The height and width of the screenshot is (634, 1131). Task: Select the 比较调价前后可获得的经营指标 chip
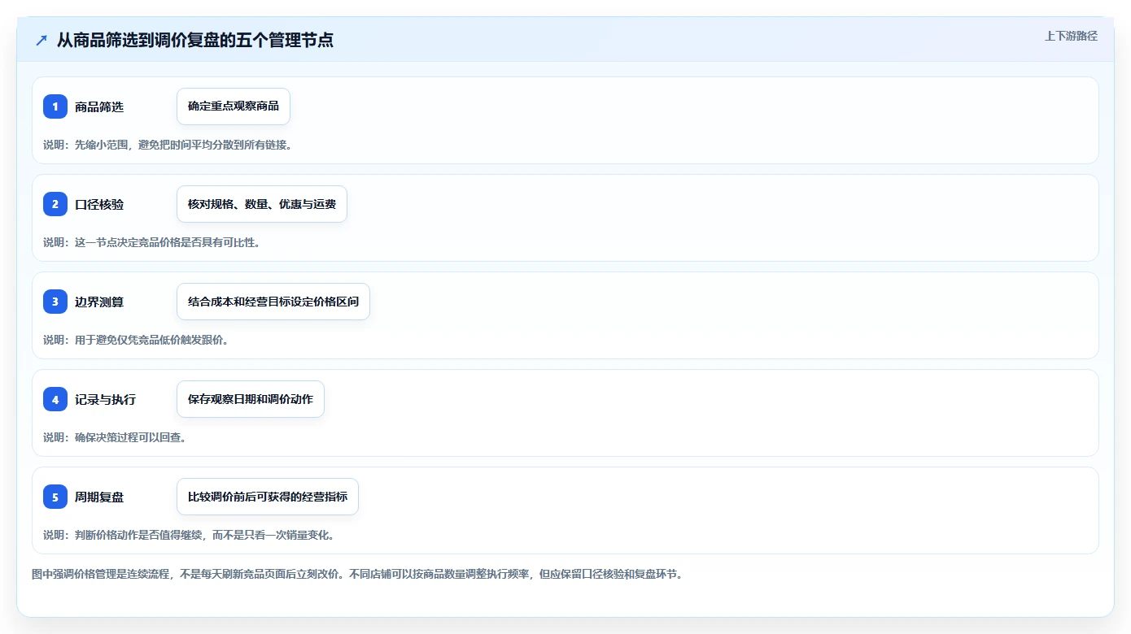[268, 497]
